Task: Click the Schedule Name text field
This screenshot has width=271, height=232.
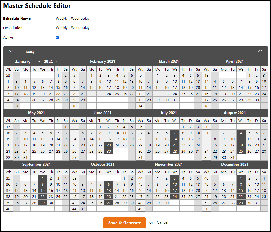Action: pyautogui.click(x=112, y=18)
